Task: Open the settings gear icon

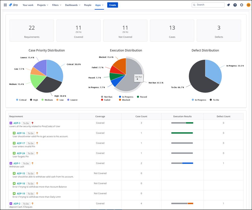Action: (x=242, y=5)
